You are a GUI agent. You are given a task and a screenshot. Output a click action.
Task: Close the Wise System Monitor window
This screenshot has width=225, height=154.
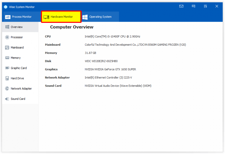pyautogui.click(x=217, y=6)
